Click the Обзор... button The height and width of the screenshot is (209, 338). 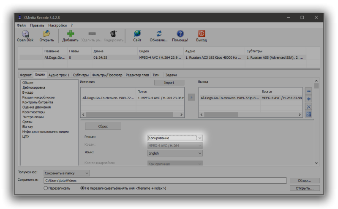click(305, 181)
